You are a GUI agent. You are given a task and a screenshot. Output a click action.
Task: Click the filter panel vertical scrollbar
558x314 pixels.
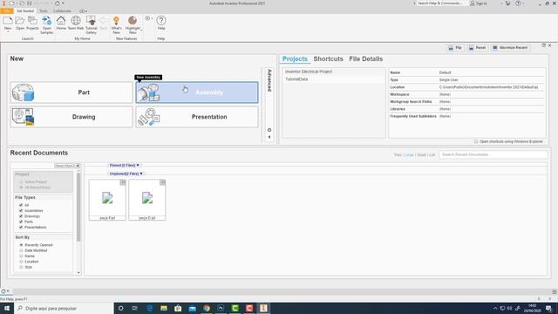[x=78, y=207]
